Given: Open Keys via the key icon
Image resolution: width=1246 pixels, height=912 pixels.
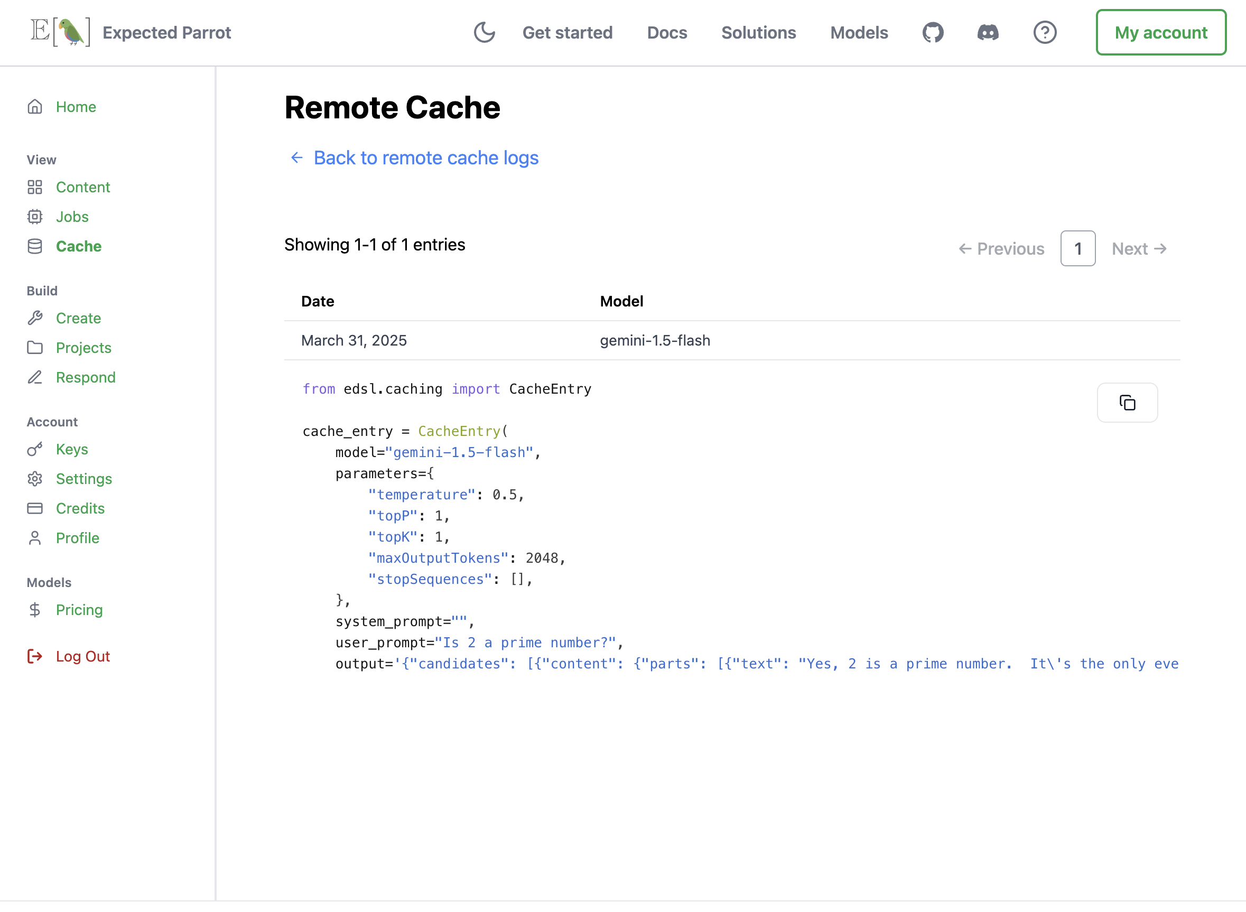Looking at the screenshot, I should click(35, 449).
